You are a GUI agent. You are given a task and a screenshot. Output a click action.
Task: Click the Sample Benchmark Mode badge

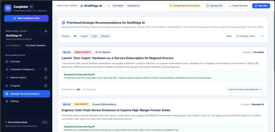185,6
